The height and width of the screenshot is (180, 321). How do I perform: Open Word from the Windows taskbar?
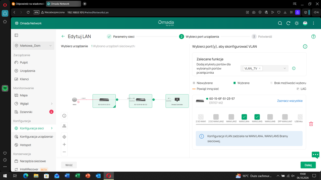pyautogui.click(x=67, y=176)
